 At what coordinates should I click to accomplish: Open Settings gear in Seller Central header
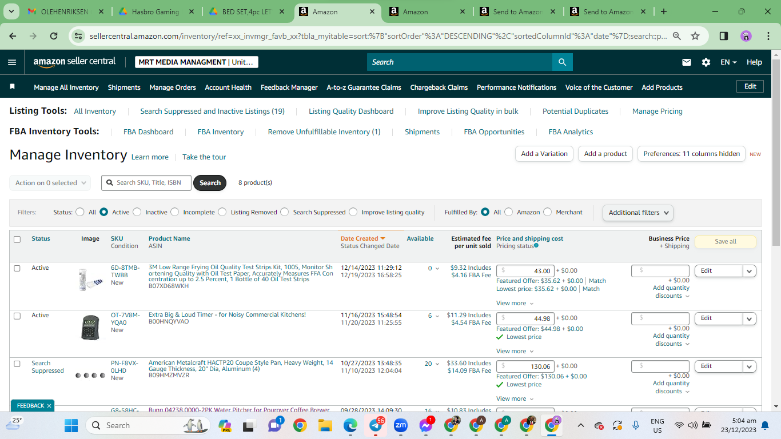706,62
